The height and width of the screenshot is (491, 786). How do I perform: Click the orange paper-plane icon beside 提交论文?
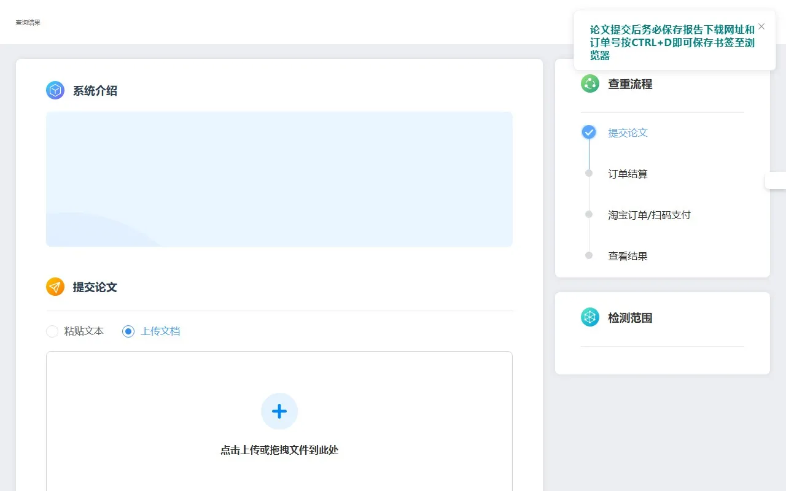click(55, 287)
